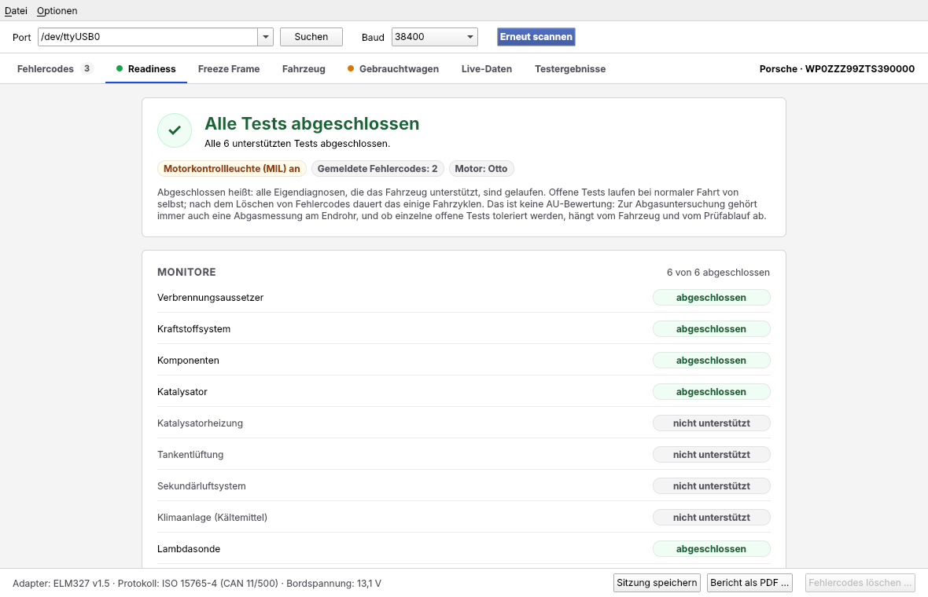The height and width of the screenshot is (597, 928).
Task: Click the Suchen button
Action: click(311, 37)
